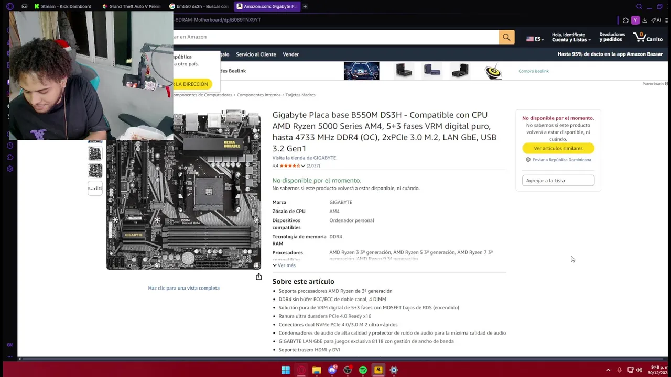Click Haz clic para una vista completa

tap(183, 288)
